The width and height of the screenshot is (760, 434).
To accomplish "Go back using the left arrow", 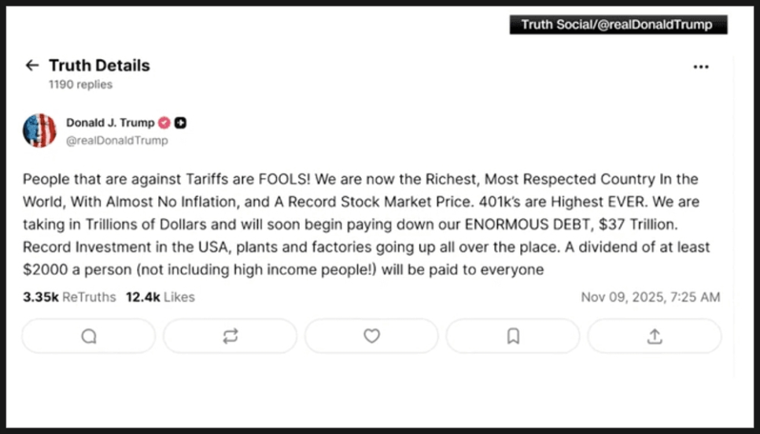I will click(x=32, y=65).
